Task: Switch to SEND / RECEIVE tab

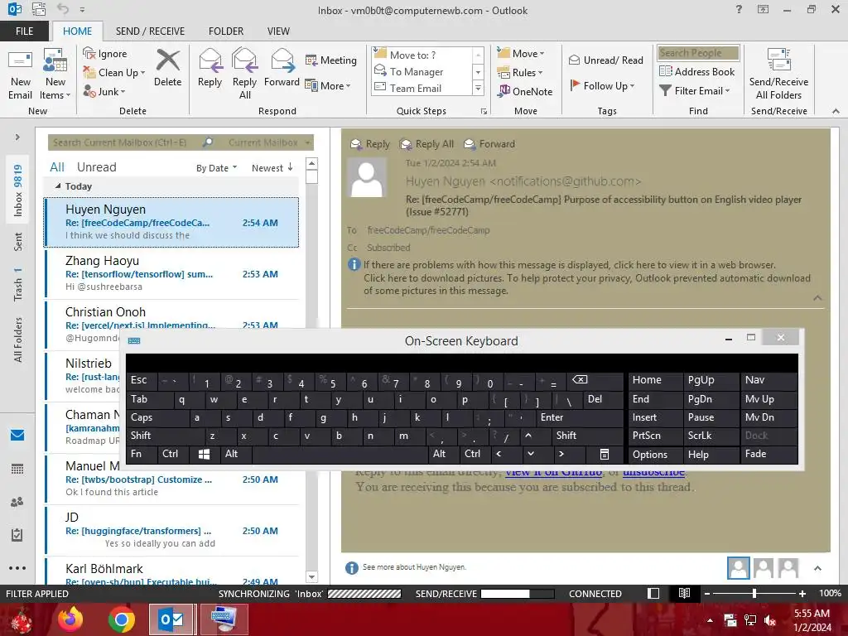Action: coord(150,31)
